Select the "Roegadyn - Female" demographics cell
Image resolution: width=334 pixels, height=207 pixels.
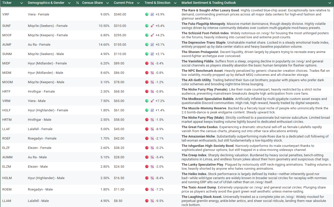(42, 139)
